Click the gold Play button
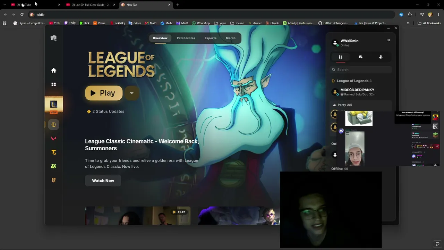Viewport: 444px width, 250px height. [104, 93]
